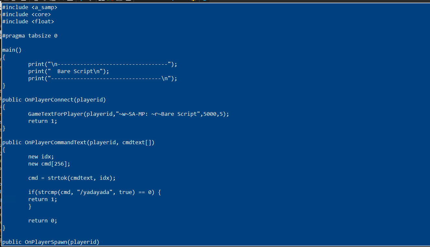Place cursor on main() declaration
This screenshot has height=247, width=430.
pos(12,50)
